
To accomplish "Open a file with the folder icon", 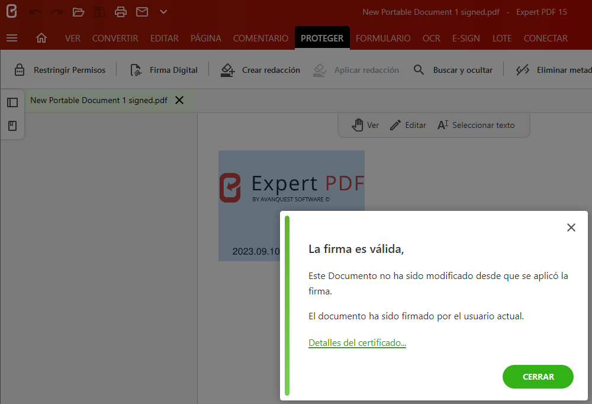I will [x=78, y=12].
